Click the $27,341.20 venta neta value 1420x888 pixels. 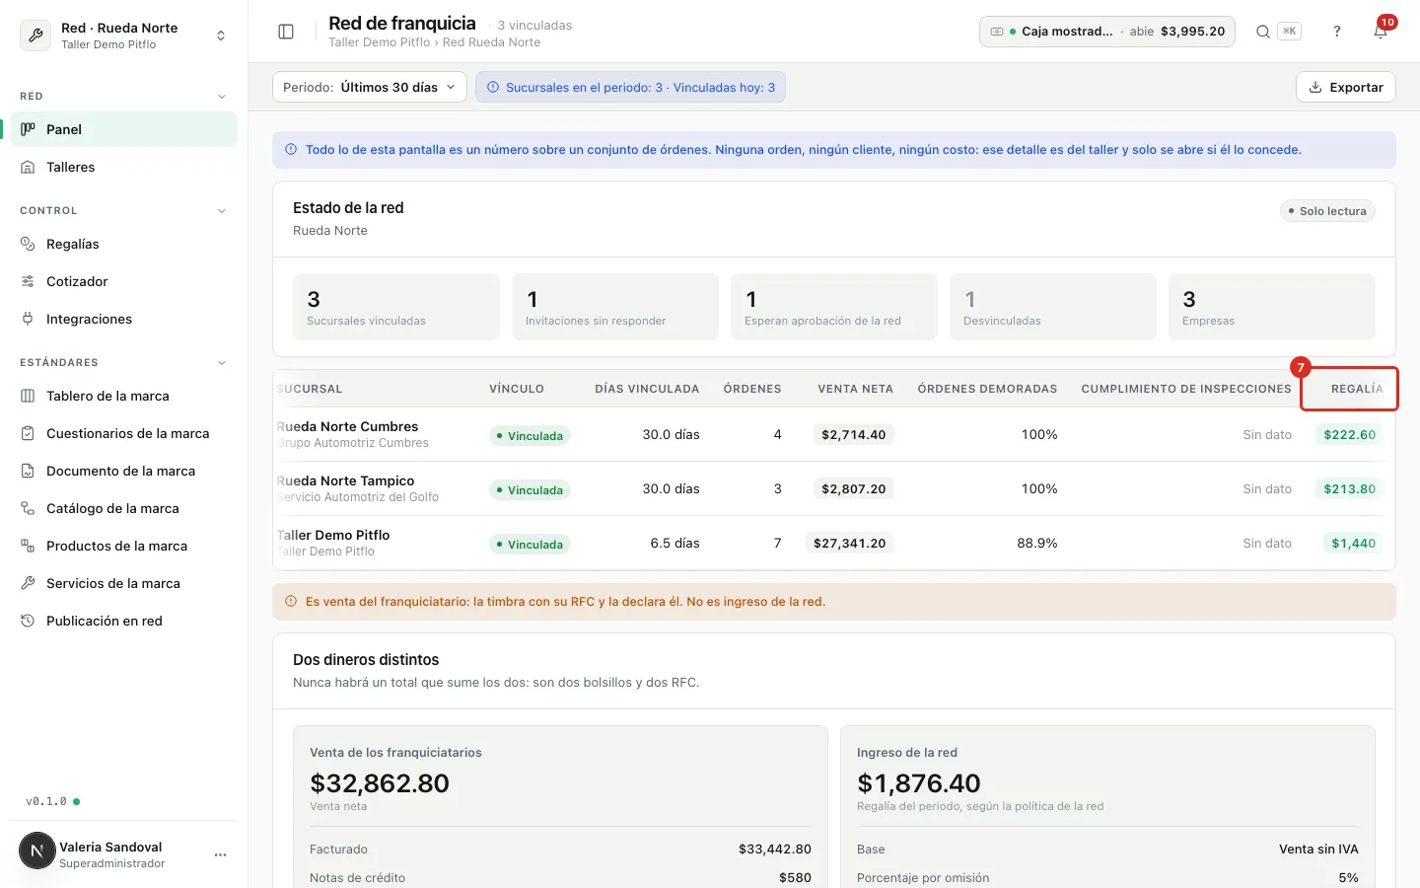coord(849,543)
